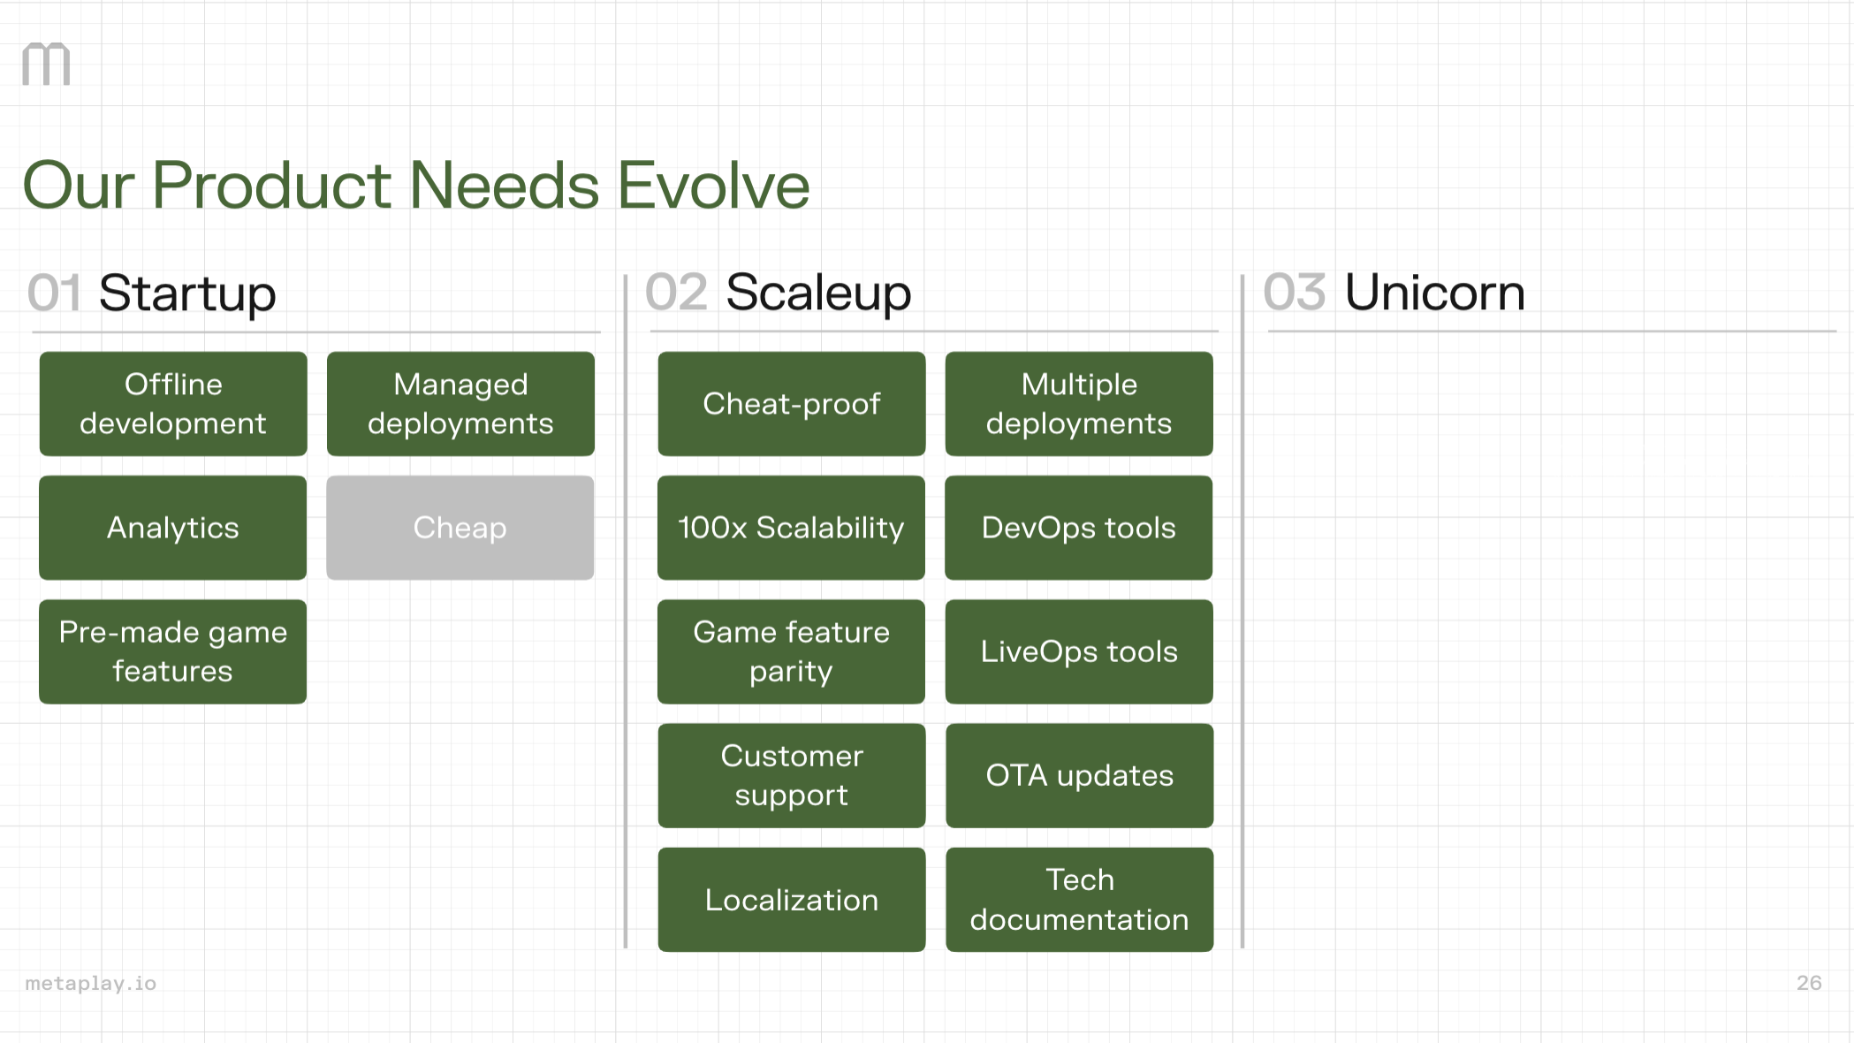Select the Offline development box

coord(171,404)
